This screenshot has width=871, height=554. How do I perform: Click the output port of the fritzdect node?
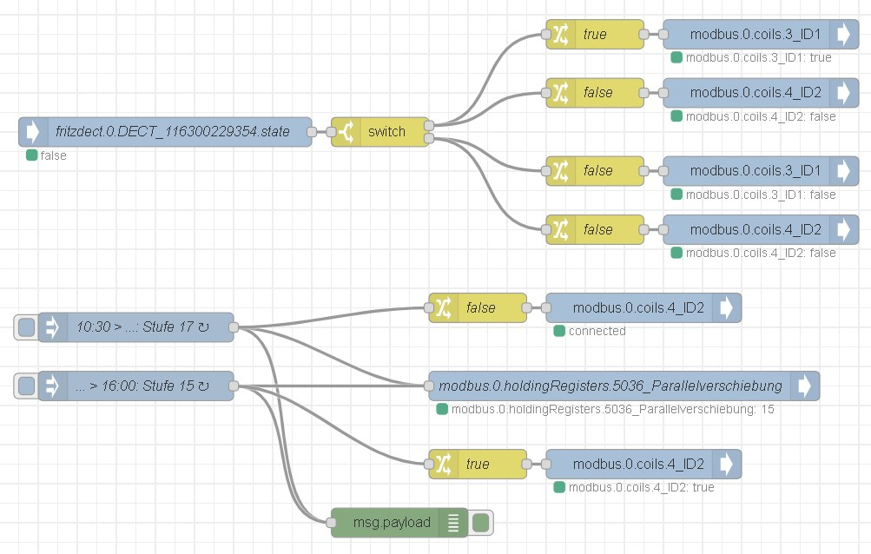(x=312, y=132)
